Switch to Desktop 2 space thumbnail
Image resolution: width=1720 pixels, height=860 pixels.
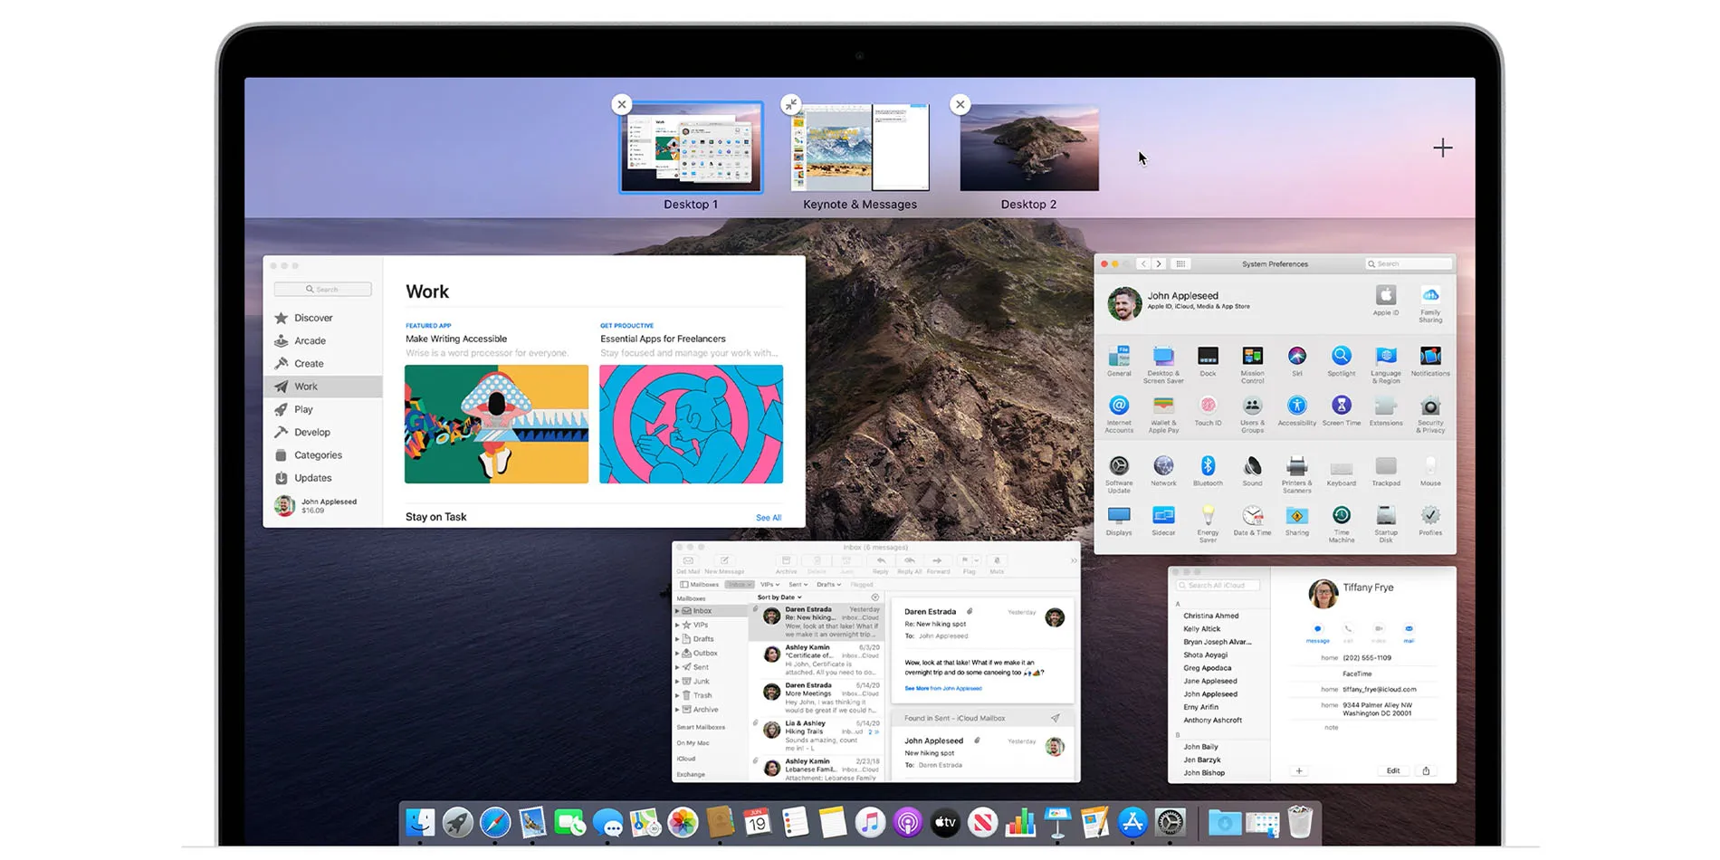click(x=1029, y=148)
